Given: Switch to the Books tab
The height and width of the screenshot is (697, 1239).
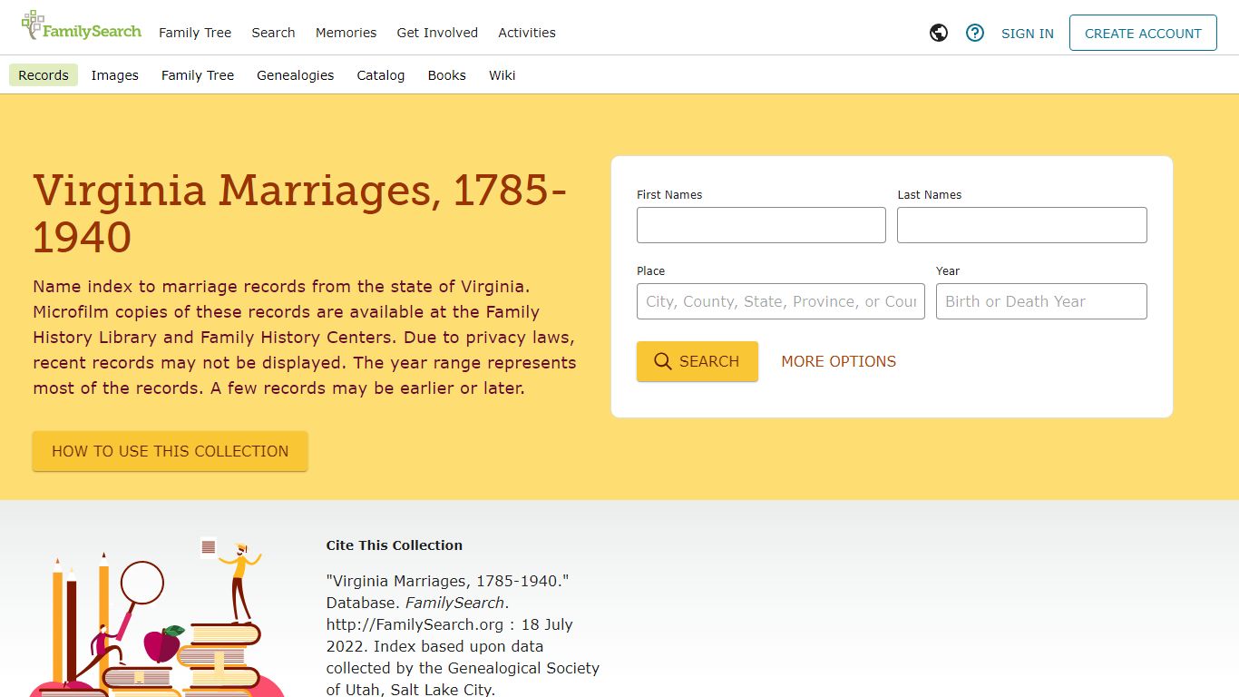Looking at the screenshot, I should (447, 75).
